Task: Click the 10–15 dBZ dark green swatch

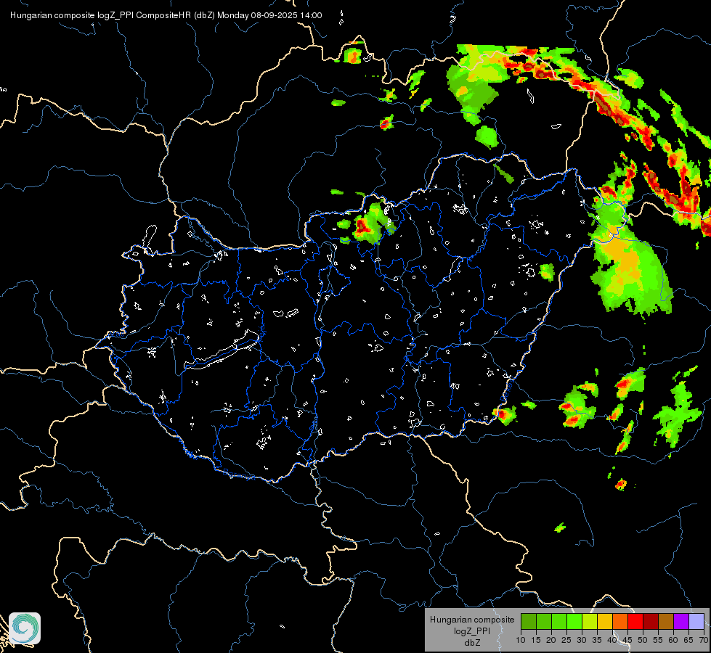Action: tap(529, 621)
